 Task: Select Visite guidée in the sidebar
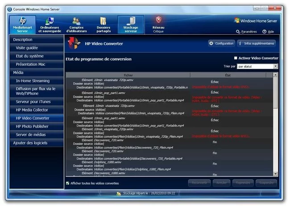pos(37,48)
